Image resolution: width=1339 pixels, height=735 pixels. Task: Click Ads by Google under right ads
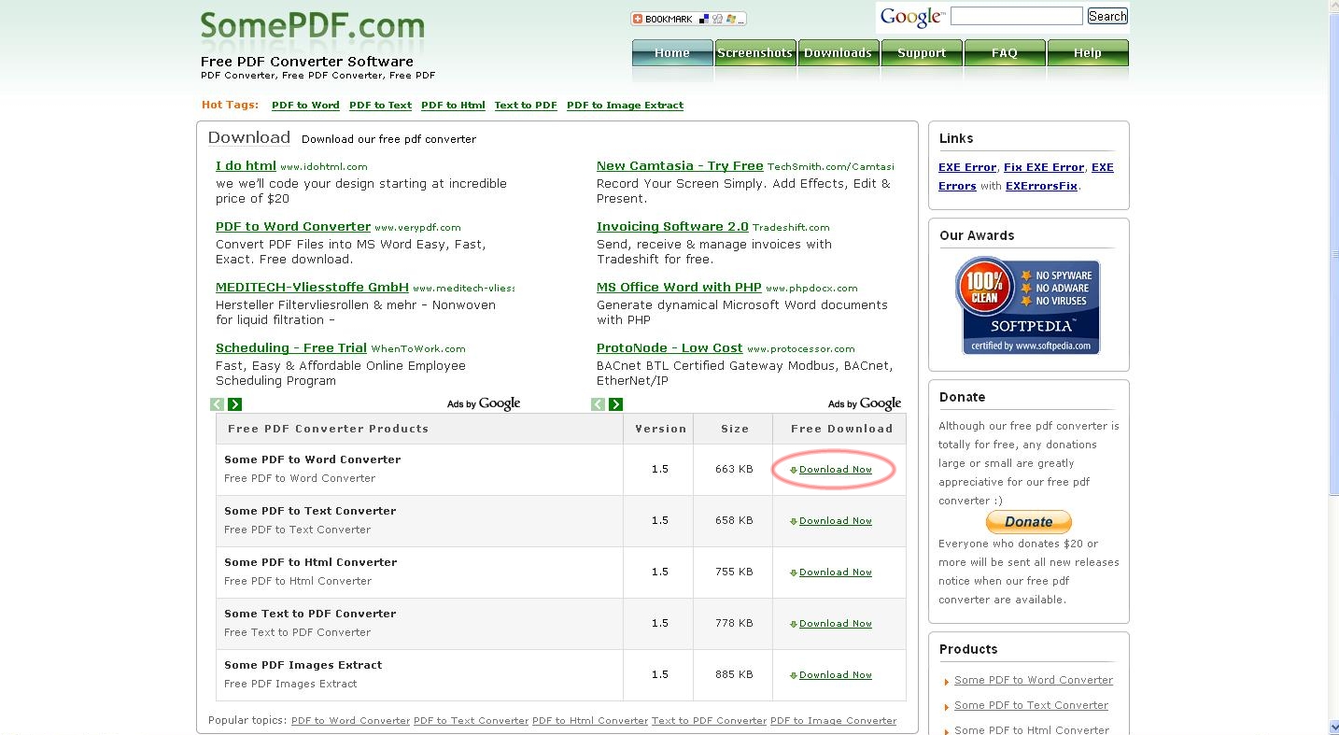click(865, 403)
